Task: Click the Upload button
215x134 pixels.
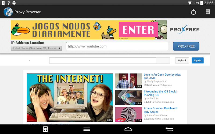Action: click(x=182, y=61)
